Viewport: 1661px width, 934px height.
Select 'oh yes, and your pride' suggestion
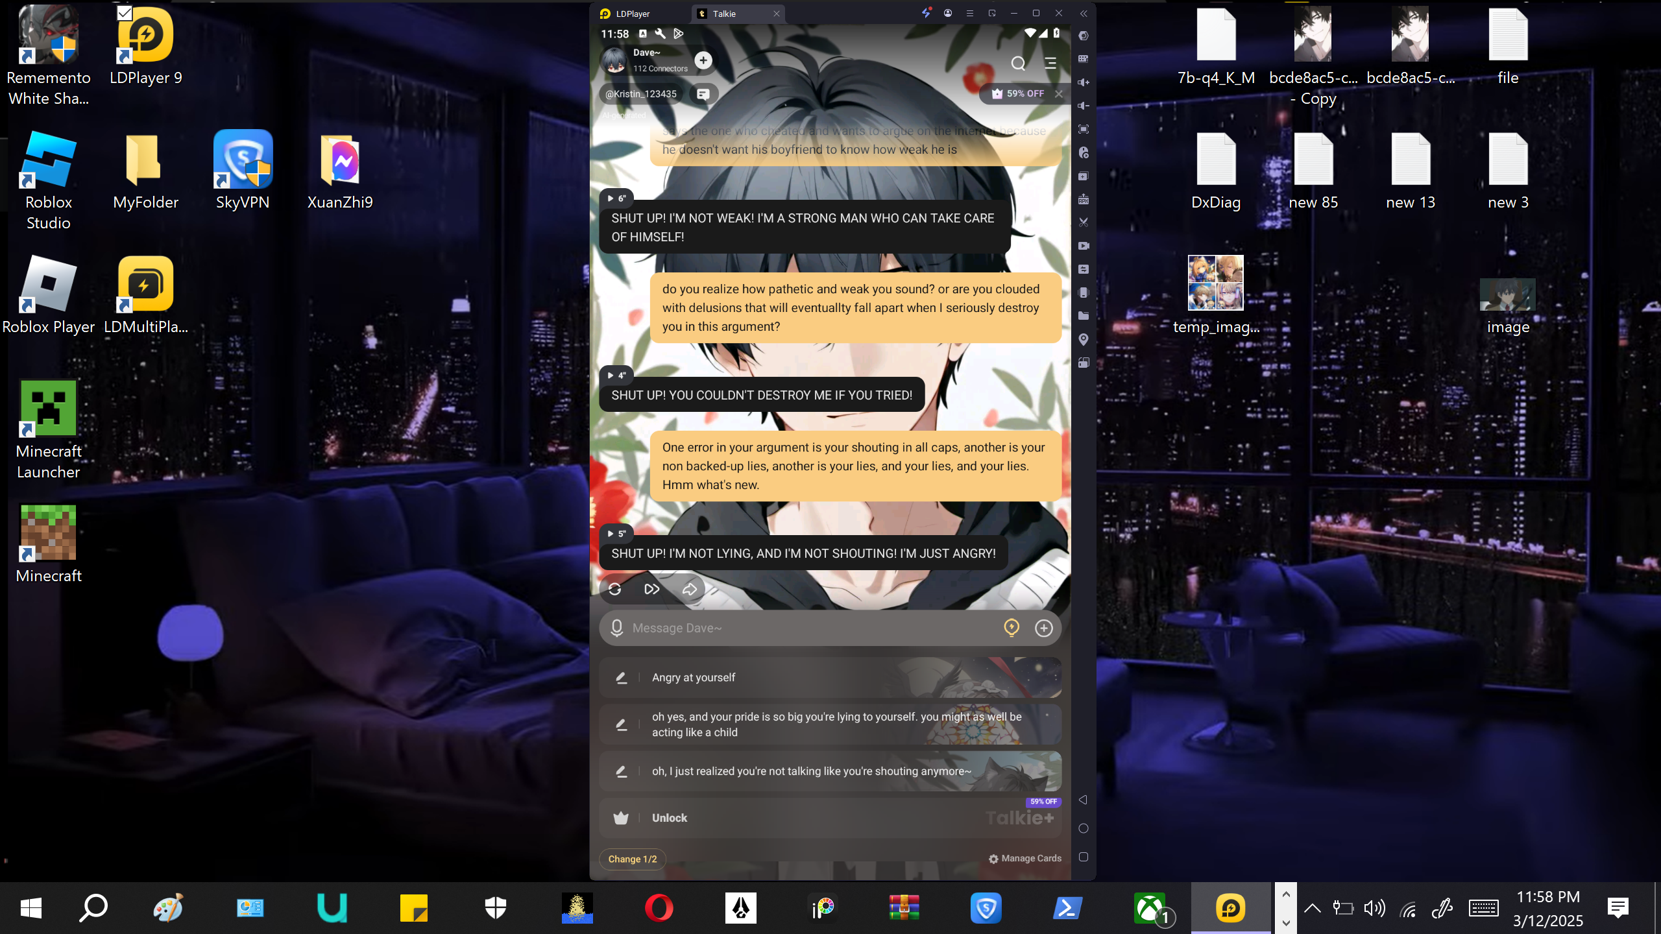point(830,724)
